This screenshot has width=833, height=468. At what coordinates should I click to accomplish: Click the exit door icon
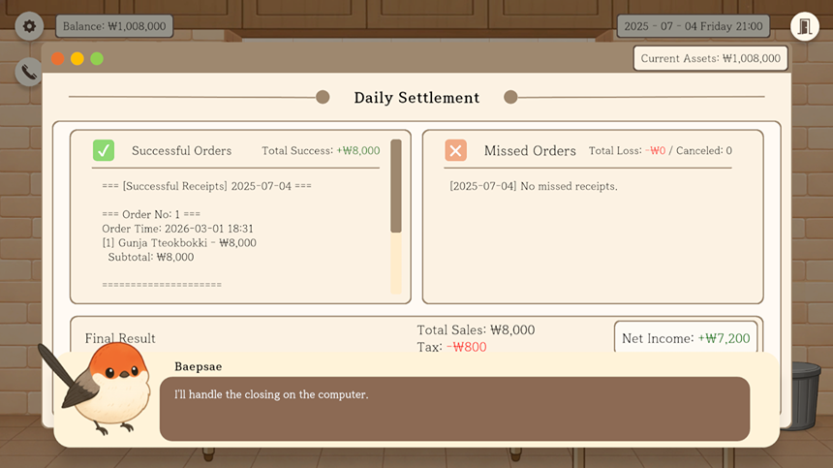(804, 26)
